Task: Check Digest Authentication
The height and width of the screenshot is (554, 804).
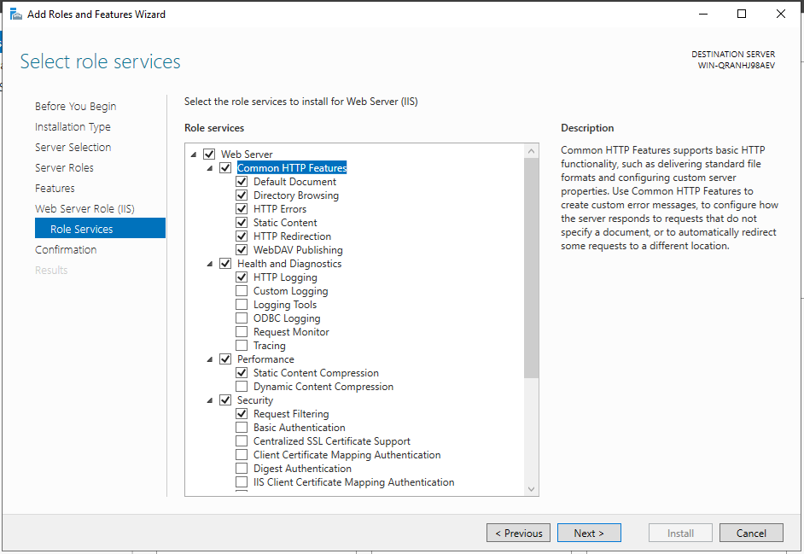Action: click(x=242, y=469)
